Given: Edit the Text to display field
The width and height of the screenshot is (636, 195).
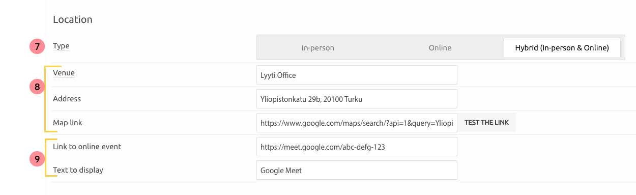Looking at the screenshot, I should click(x=357, y=171).
